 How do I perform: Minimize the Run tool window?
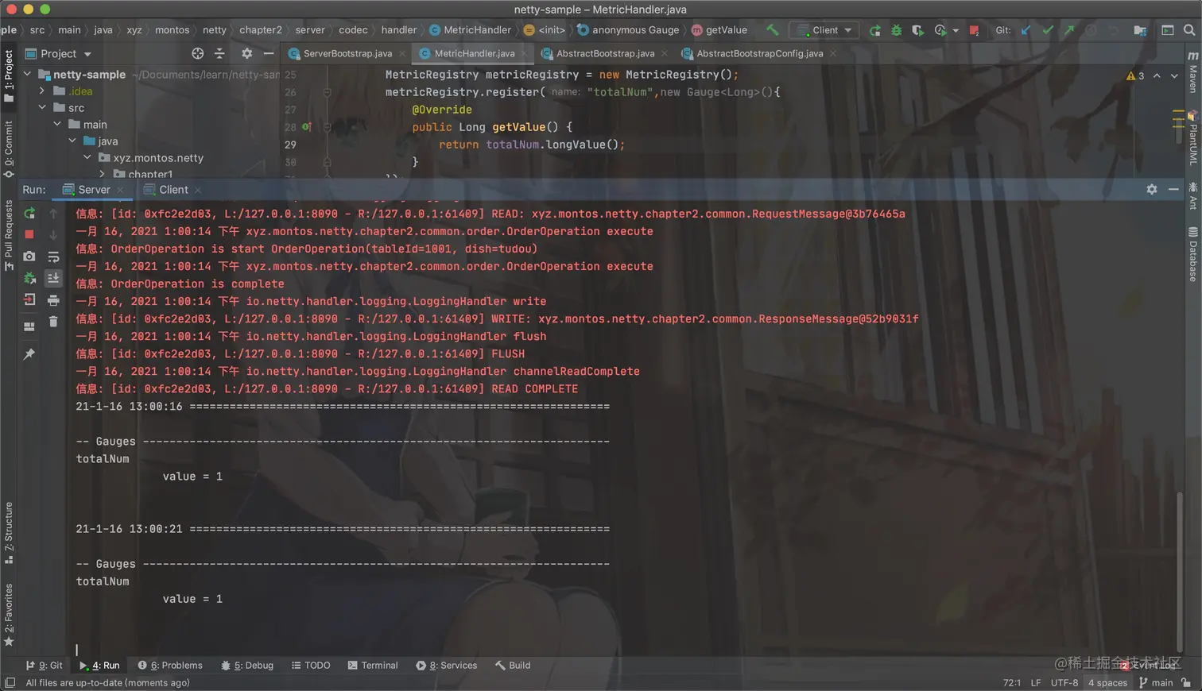tap(1173, 189)
